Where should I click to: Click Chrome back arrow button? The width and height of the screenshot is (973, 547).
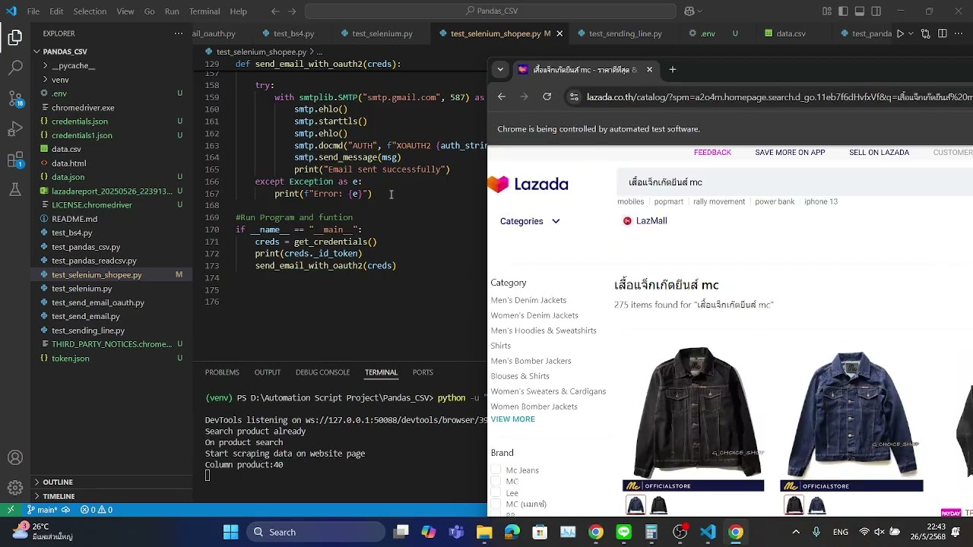point(501,96)
